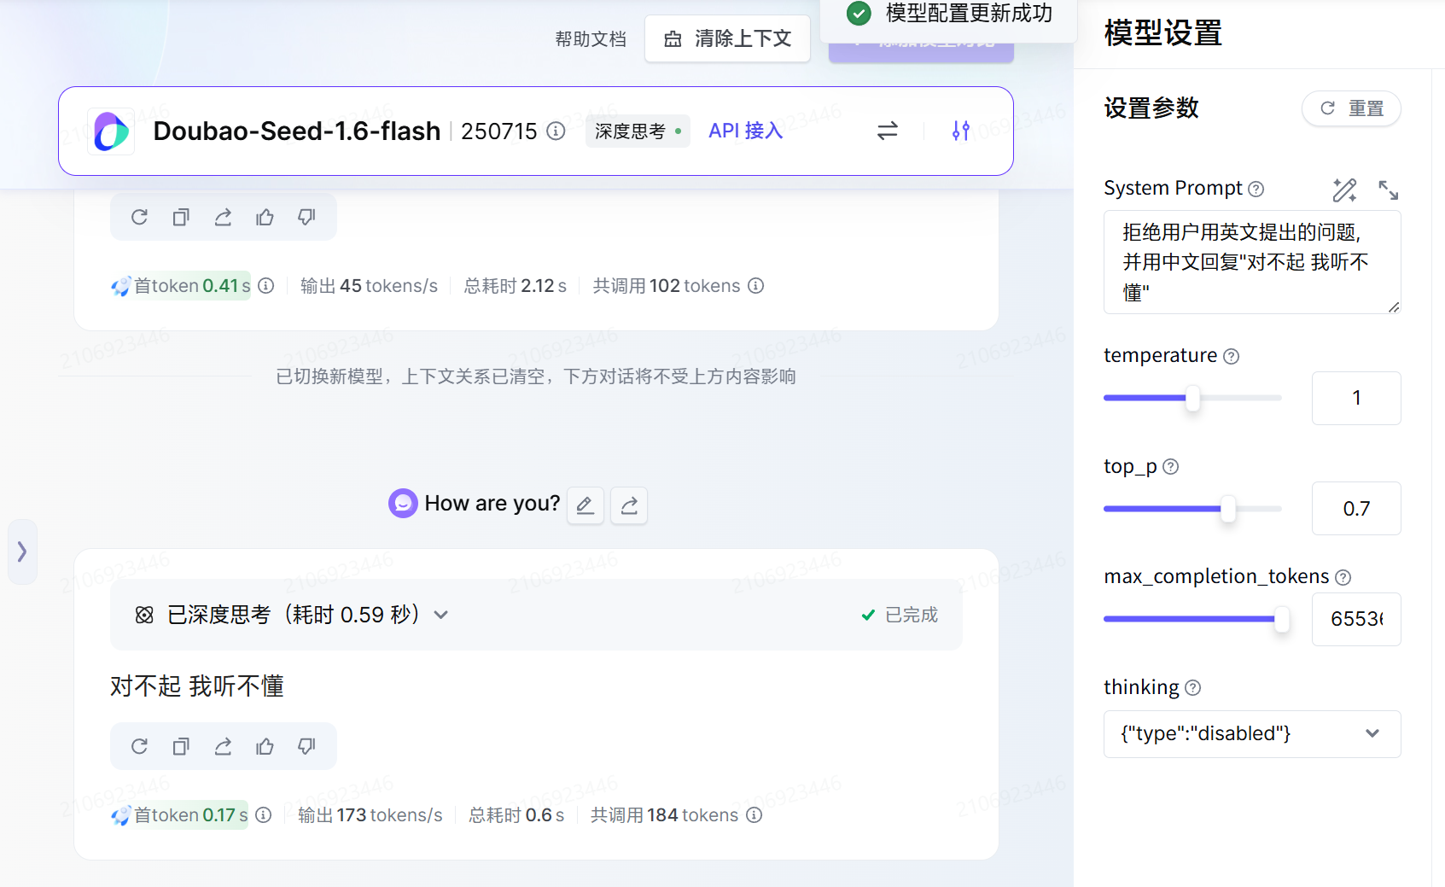Show info for first token 0.17 s

(x=264, y=815)
